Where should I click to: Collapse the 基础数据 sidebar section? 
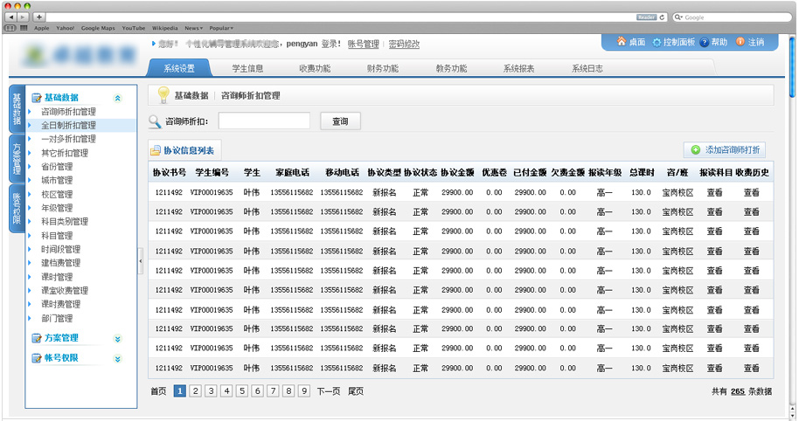(118, 99)
